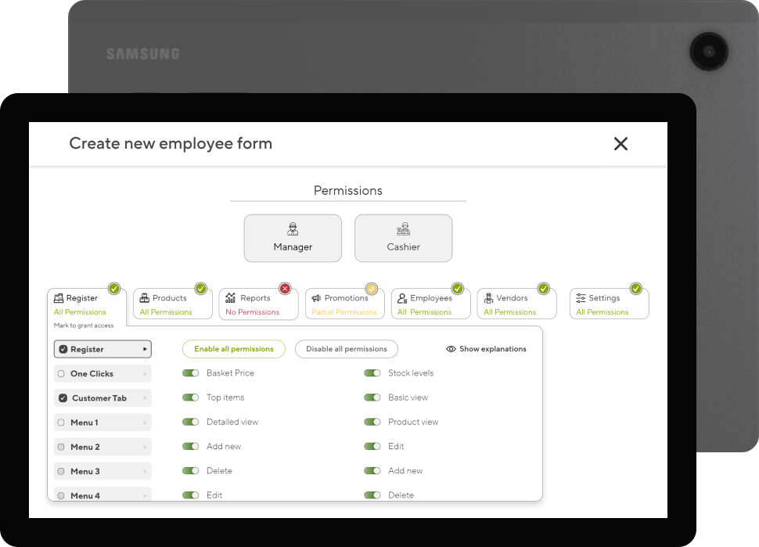Click green check badge on Register tab

(114, 289)
